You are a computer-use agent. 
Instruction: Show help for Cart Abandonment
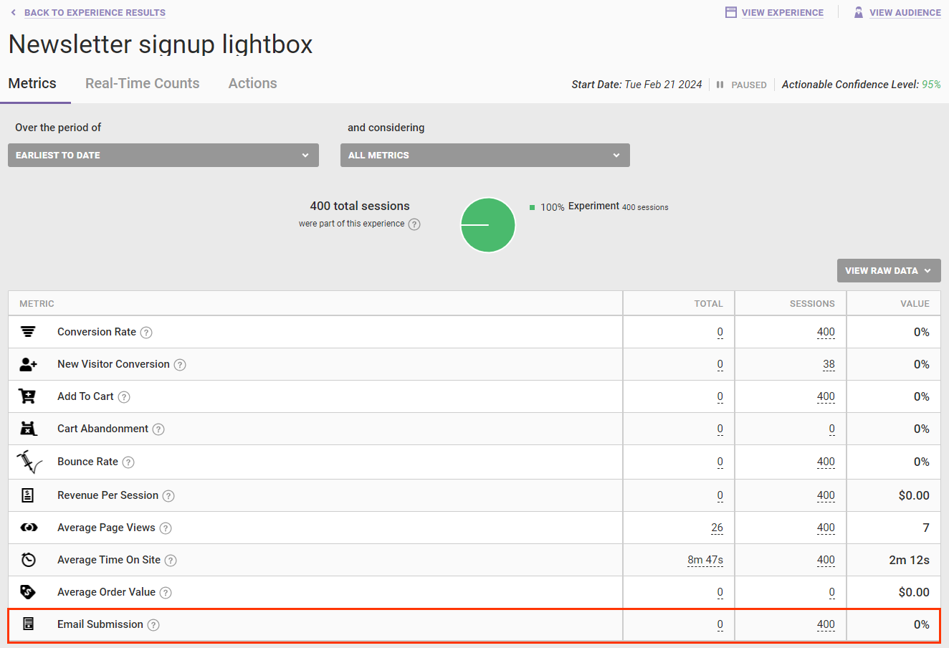pos(158,429)
